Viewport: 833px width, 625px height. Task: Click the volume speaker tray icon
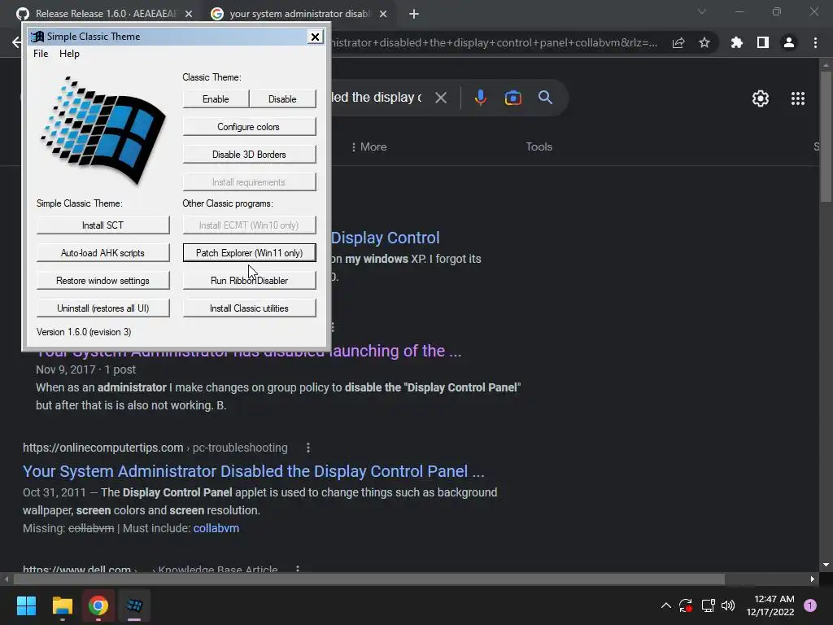728,605
